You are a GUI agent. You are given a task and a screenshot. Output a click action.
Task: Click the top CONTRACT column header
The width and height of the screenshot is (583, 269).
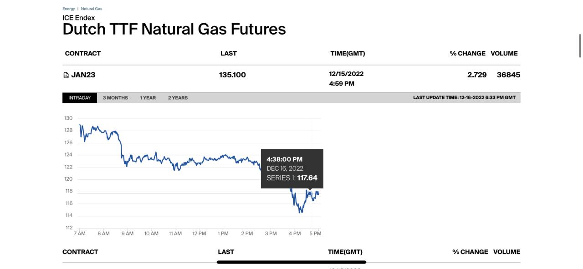coord(83,53)
